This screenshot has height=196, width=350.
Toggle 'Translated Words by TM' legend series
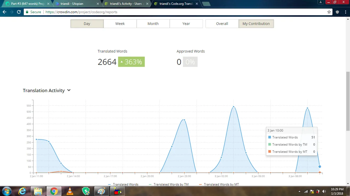168,185
